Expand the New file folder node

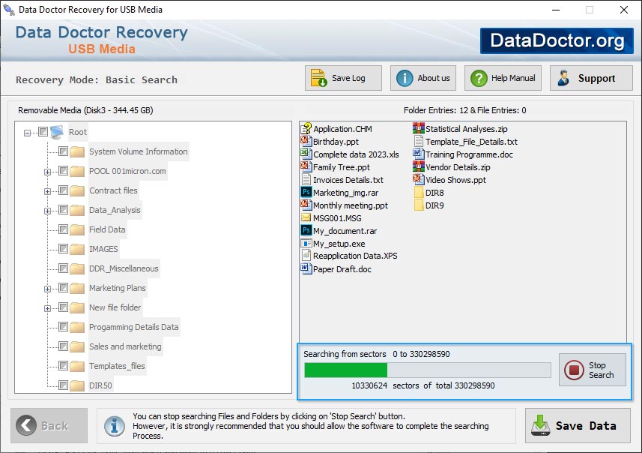click(47, 309)
